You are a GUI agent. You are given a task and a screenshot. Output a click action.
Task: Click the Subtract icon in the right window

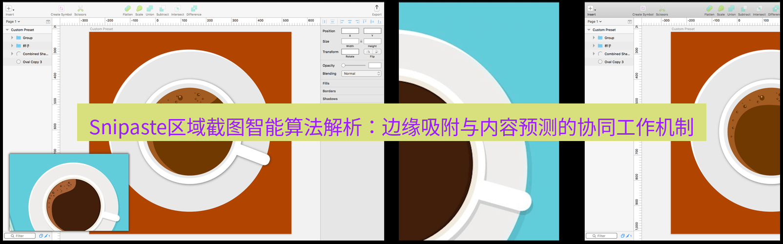click(744, 8)
